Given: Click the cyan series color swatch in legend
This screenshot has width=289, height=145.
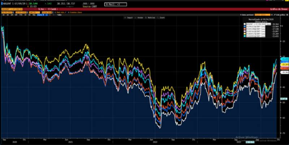Looking at the screenshot, I should [245, 36].
